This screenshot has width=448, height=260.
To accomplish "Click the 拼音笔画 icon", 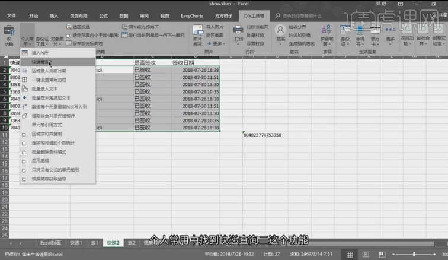I will point(327,30).
